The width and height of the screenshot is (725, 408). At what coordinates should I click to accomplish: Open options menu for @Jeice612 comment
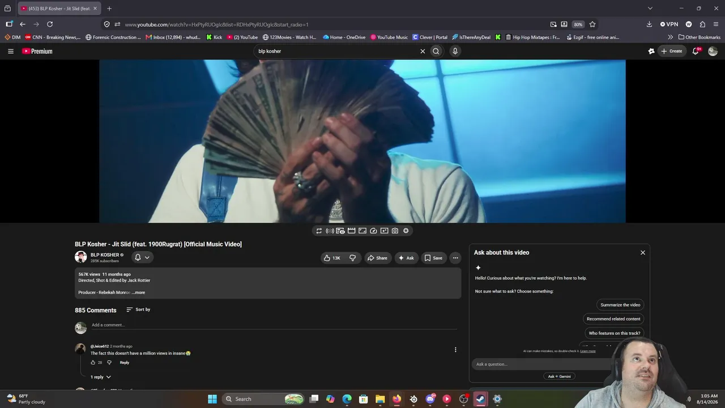point(455,350)
